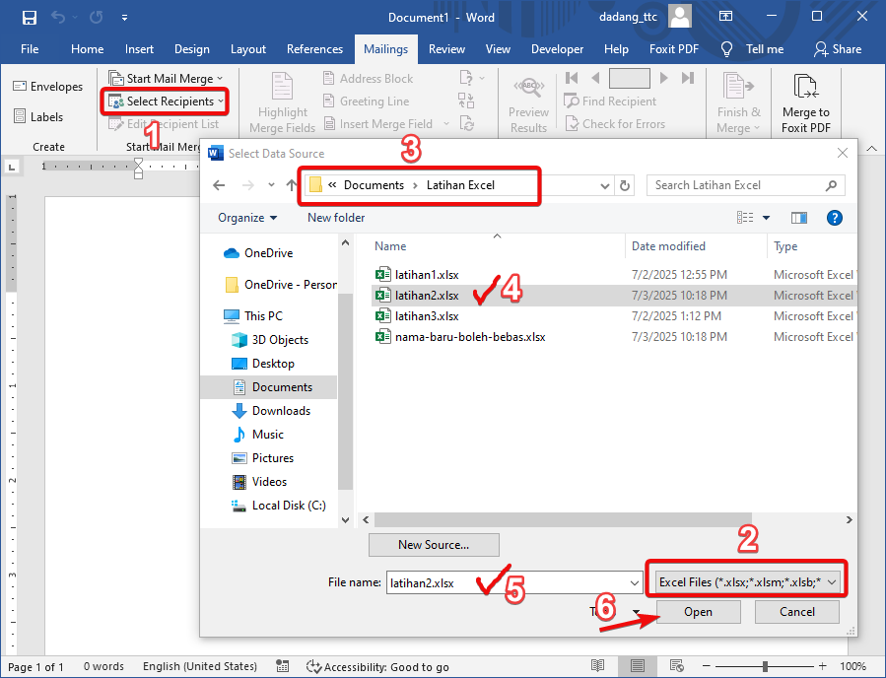The image size is (886, 678).
Task: Click the Cancel button
Action: pyautogui.click(x=796, y=612)
